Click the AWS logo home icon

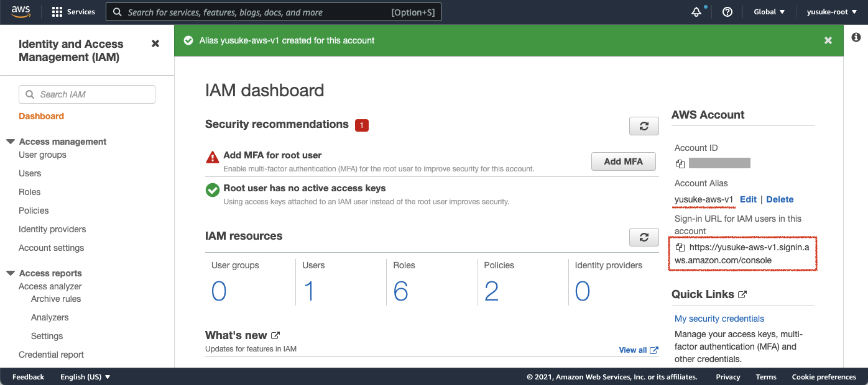[x=21, y=12]
